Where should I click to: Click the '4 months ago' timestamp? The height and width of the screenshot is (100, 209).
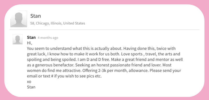pos(48,38)
